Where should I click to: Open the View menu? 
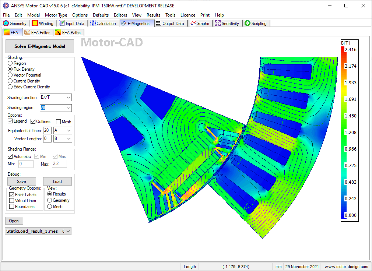[137, 15]
